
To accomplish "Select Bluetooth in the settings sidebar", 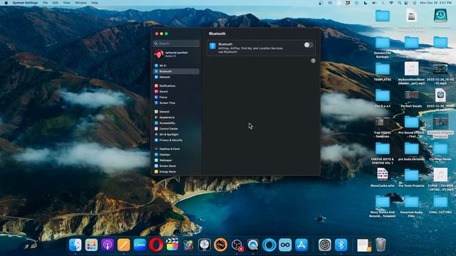I will coord(176,71).
